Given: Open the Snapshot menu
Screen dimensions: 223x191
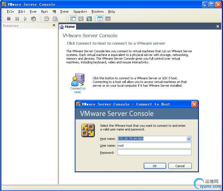Looking at the screenshot, I should pos(80,12).
